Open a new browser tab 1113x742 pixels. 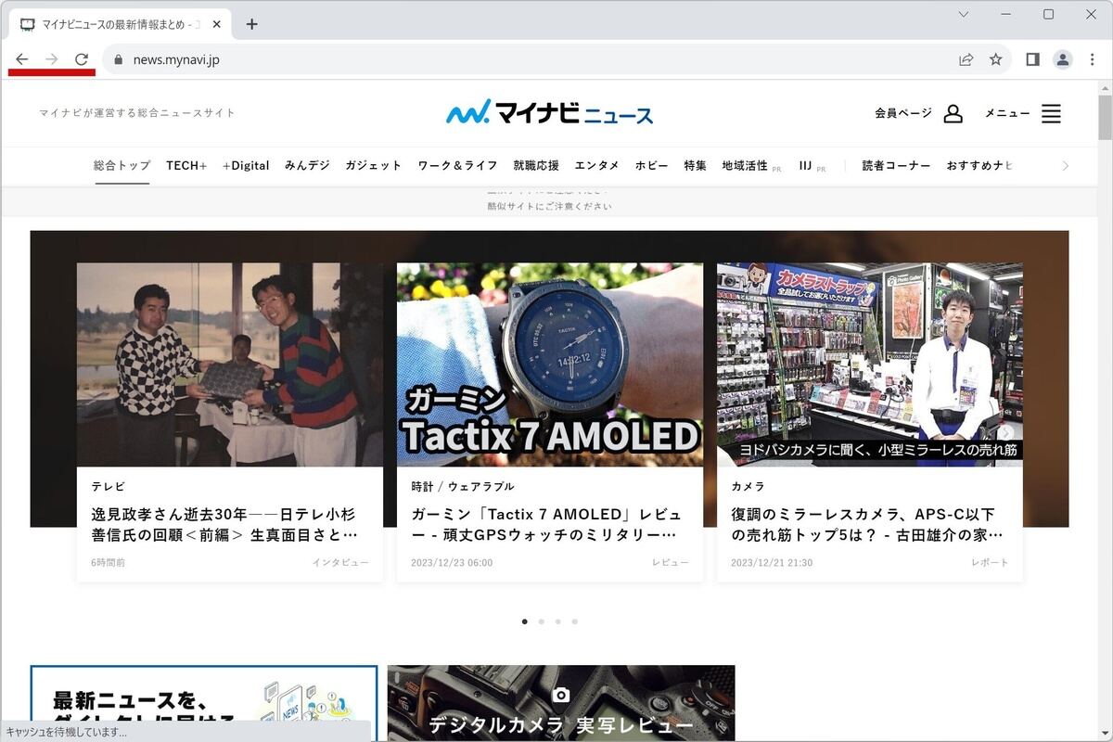pos(251,24)
